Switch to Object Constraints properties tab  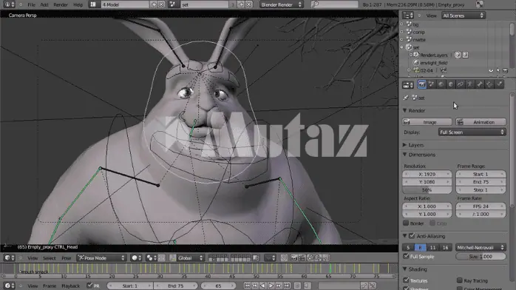pos(460,84)
